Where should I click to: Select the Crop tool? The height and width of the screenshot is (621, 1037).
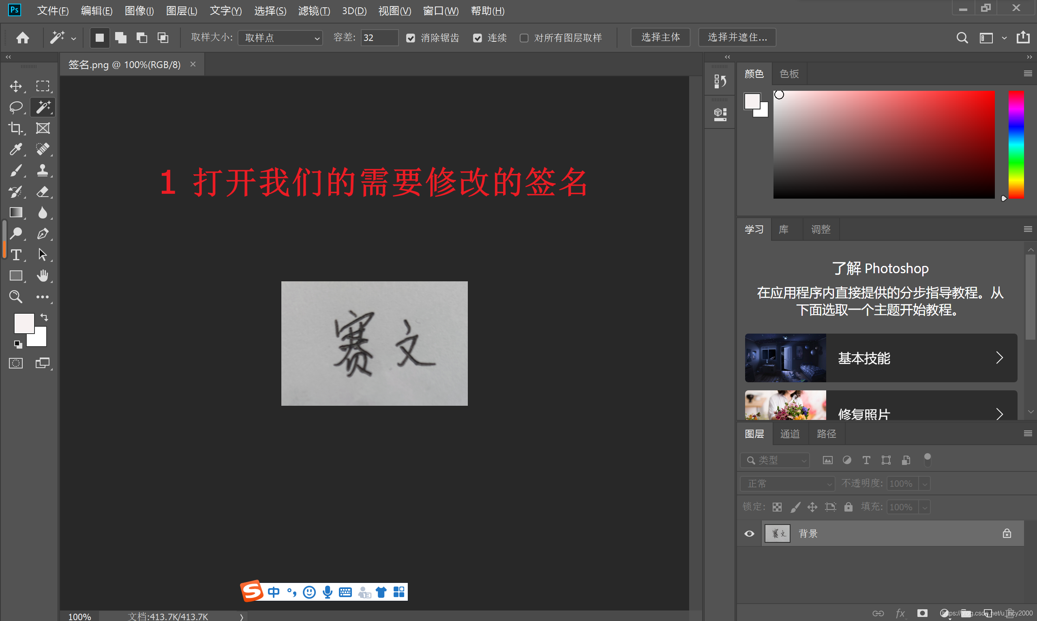15,128
